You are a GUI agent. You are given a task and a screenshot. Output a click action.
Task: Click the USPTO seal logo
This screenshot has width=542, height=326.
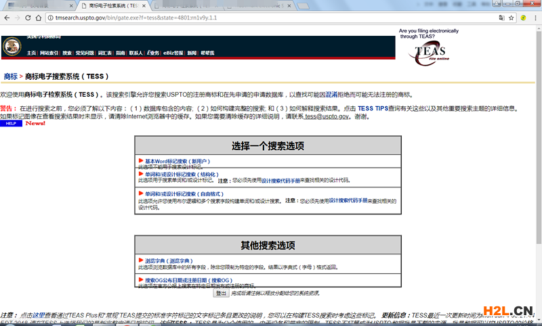(x=12, y=47)
